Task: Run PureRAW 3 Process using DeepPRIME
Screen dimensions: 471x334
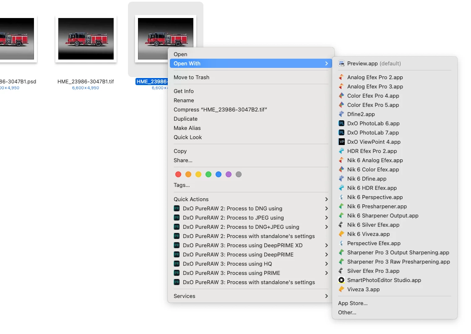Action: tap(251, 255)
